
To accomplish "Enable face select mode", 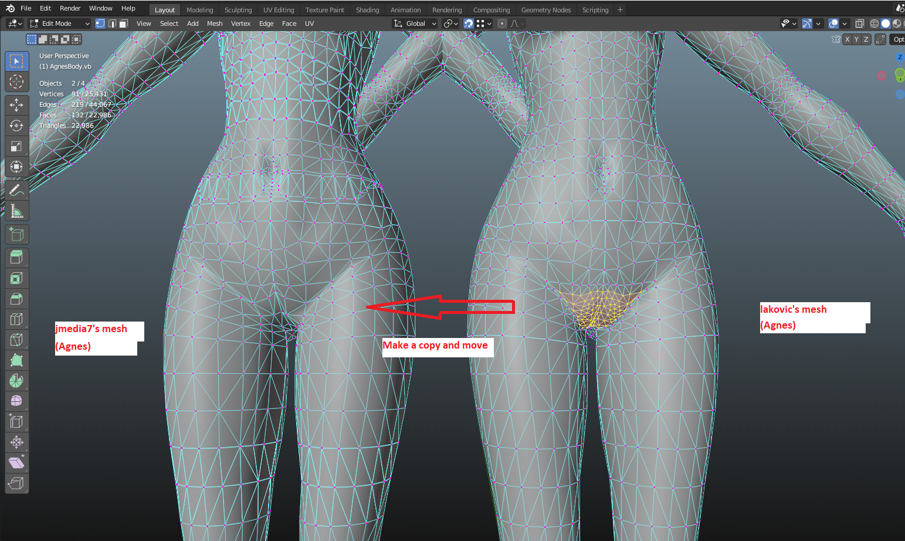I will (x=123, y=23).
